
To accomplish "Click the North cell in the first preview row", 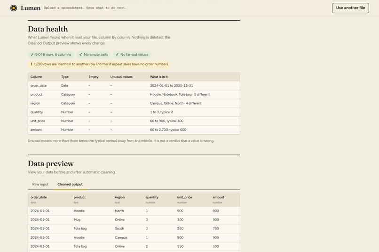I will [119, 211].
